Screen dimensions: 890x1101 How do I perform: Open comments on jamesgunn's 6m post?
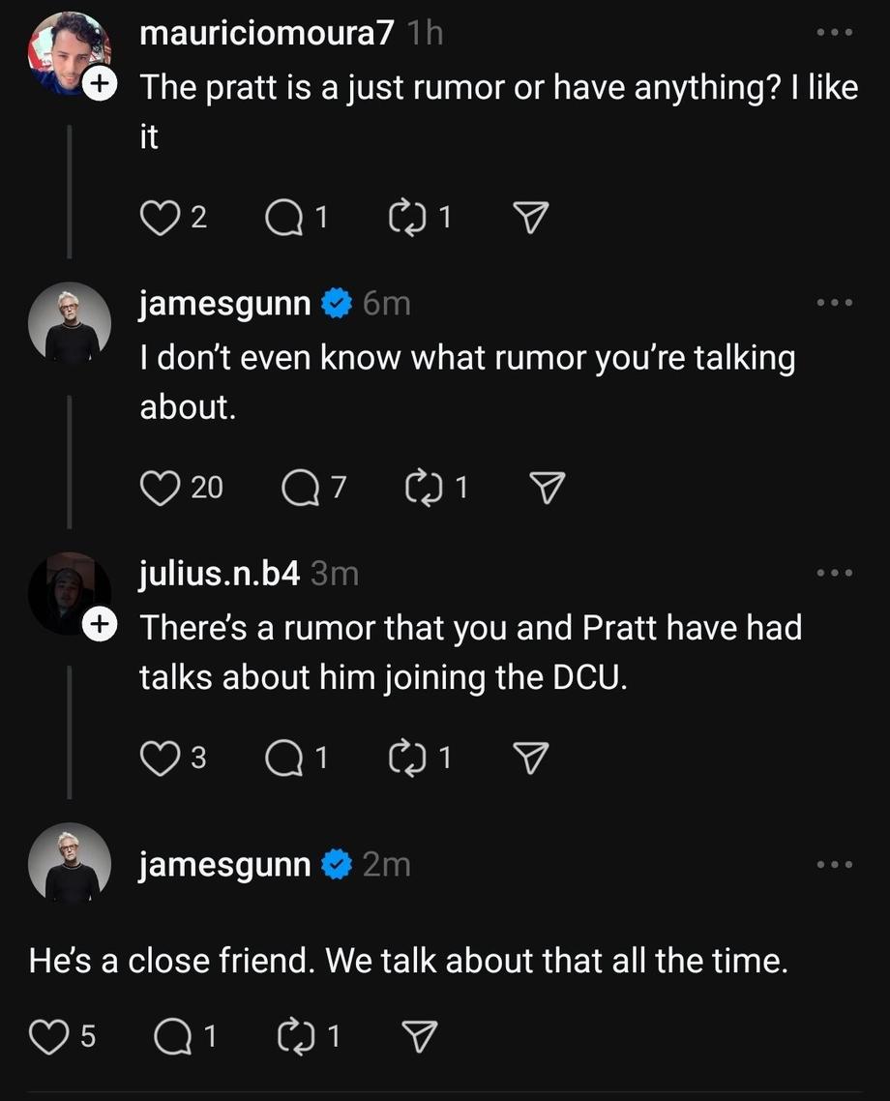point(298,488)
